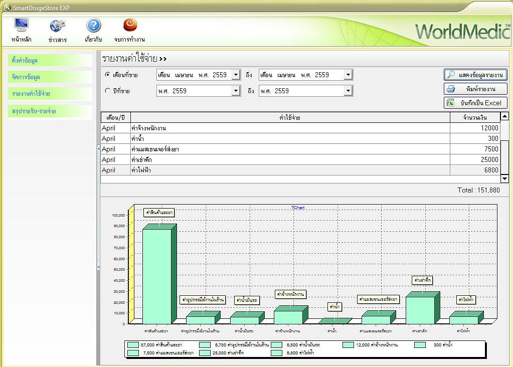This screenshot has width=513, height=367.
Task: Click the ค่าสินค้าและยา legend color swatch
Action: click(x=133, y=345)
